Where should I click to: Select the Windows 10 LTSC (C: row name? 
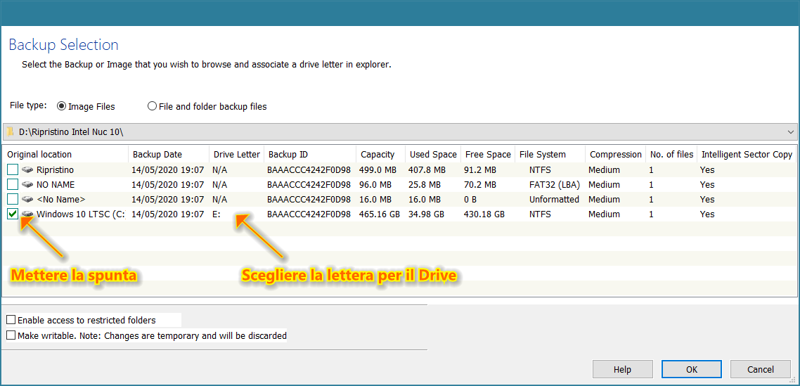pos(81,214)
